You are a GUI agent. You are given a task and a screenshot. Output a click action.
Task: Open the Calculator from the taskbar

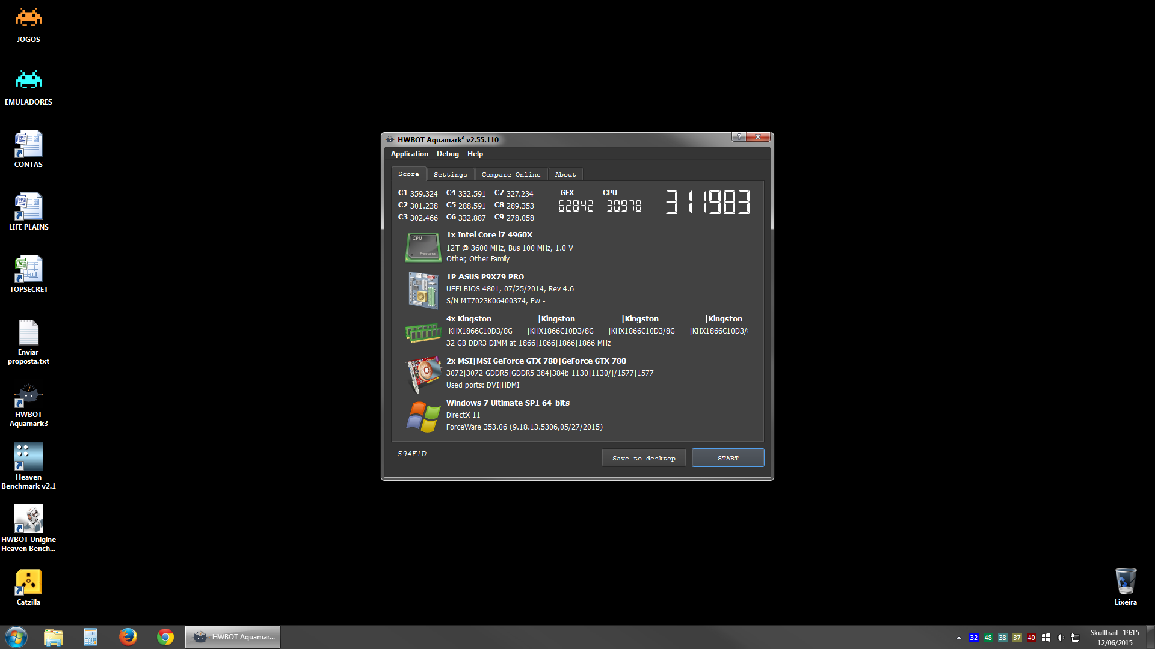click(x=90, y=637)
